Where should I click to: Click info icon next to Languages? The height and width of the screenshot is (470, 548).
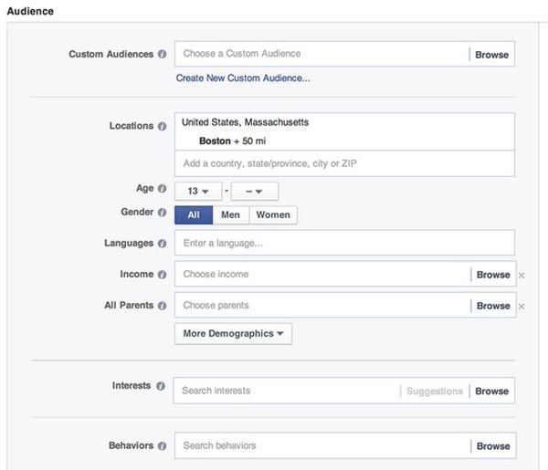[162, 244]
